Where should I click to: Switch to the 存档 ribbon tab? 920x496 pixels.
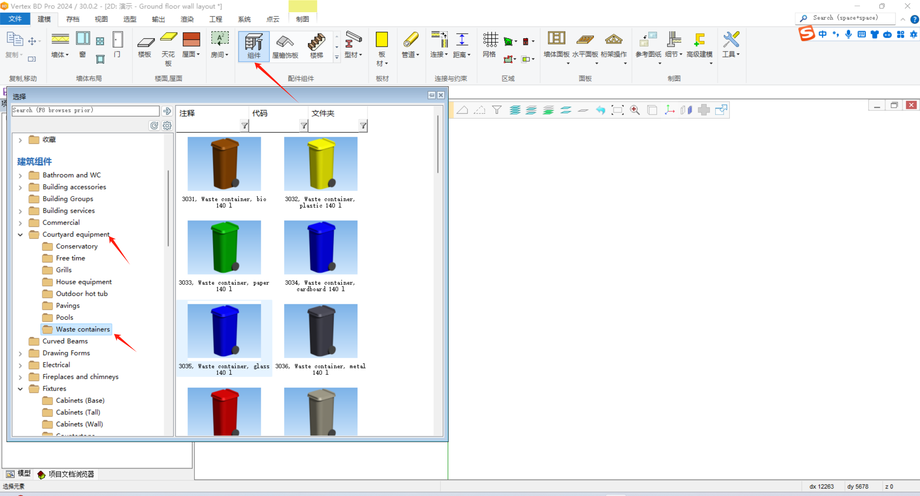(x=73, y=19)
